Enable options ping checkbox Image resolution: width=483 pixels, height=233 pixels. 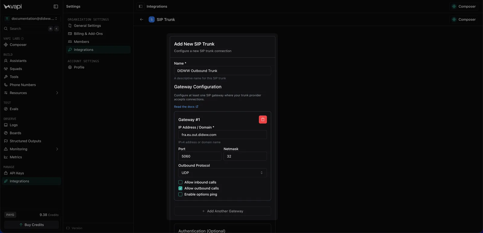180,194
